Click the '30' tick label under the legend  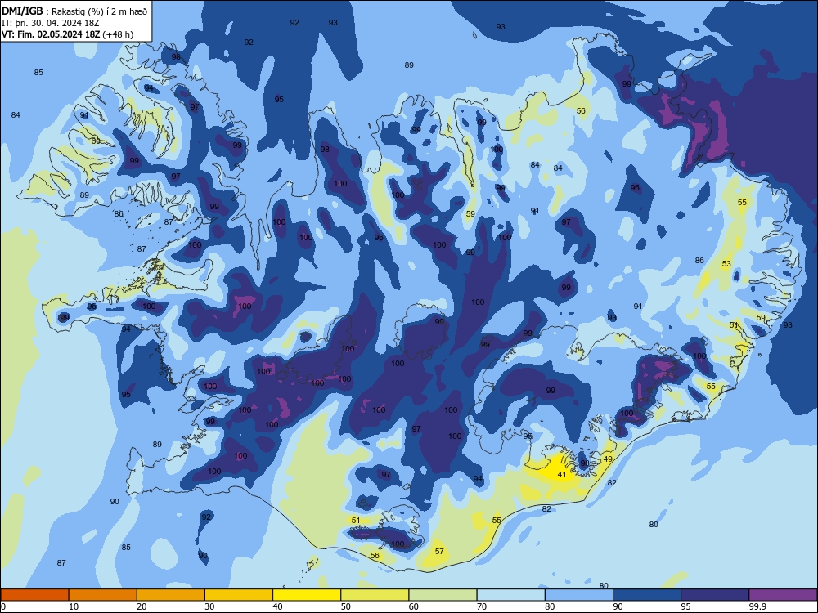pos(209,606)
